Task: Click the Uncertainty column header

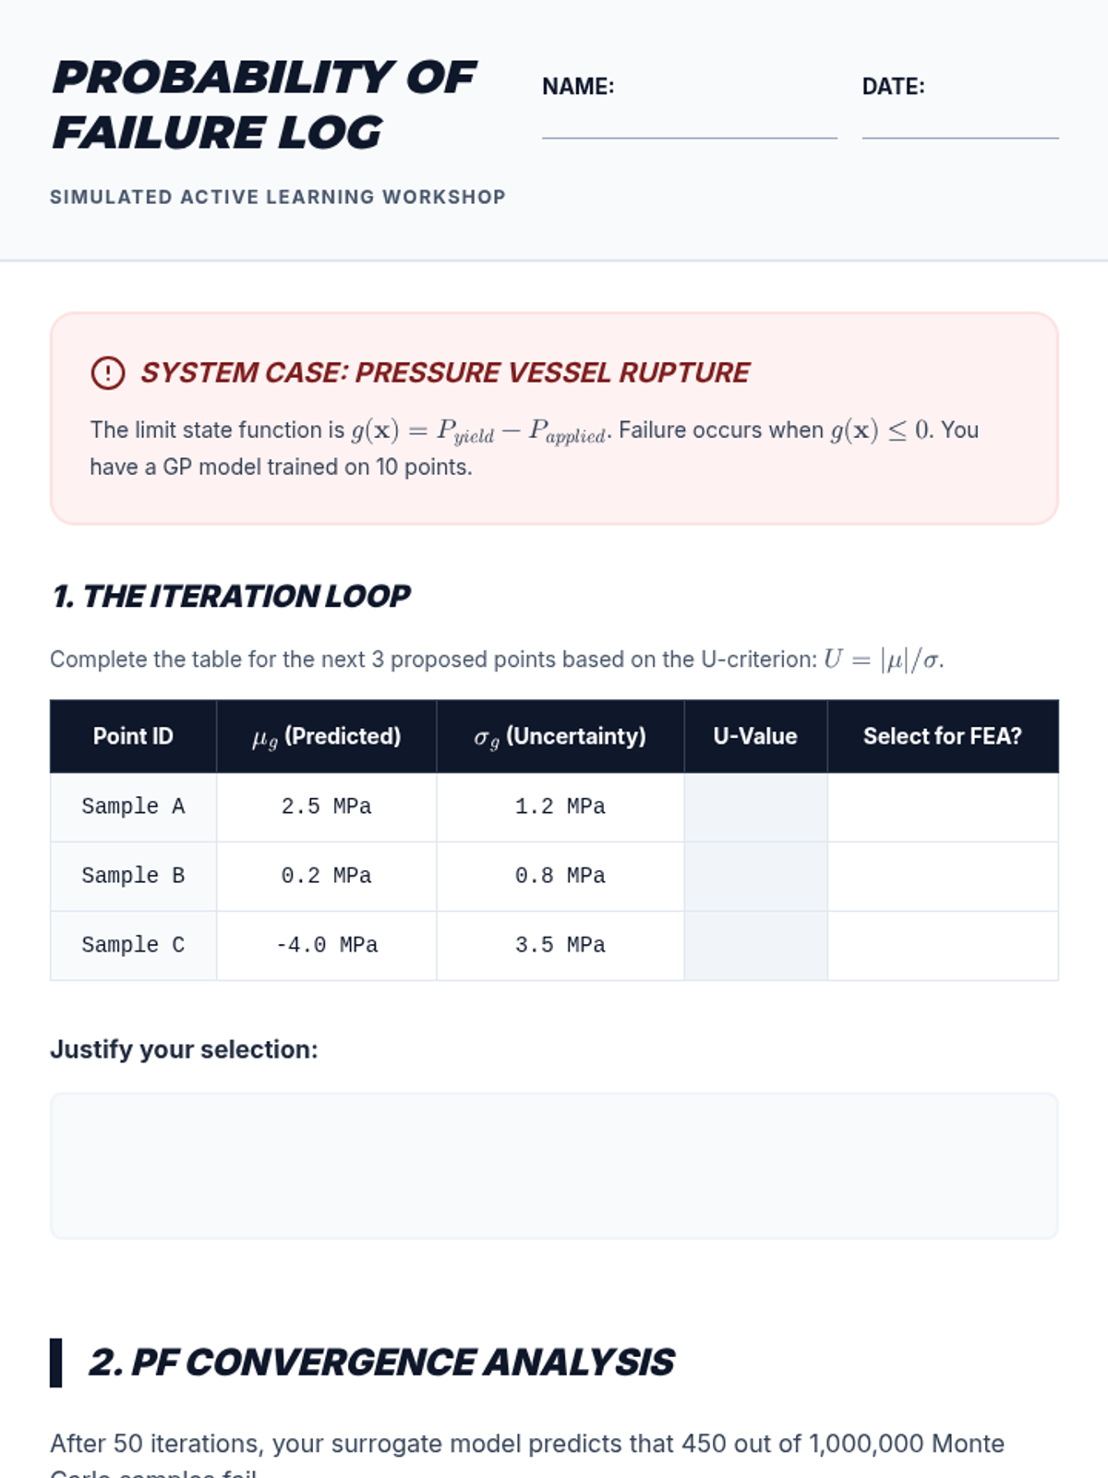Action: [560, 736]
